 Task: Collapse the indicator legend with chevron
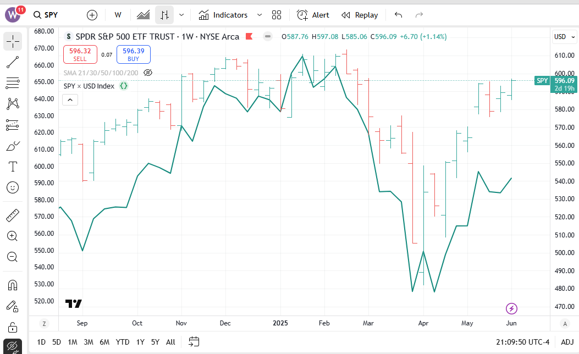70,99
